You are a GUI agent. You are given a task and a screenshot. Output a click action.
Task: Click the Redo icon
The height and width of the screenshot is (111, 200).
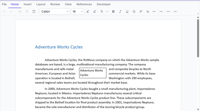click(x=11, y=12)
